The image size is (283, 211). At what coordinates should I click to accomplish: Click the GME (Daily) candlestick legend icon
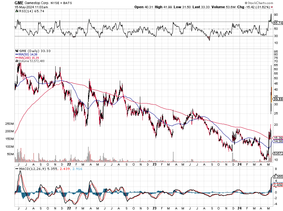17,51
